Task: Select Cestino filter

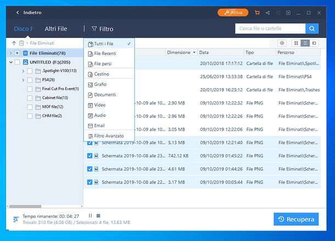Action: 109,74
